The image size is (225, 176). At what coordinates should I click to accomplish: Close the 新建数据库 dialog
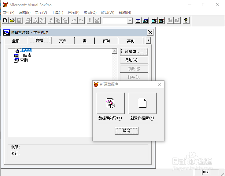tap(160, 84)
